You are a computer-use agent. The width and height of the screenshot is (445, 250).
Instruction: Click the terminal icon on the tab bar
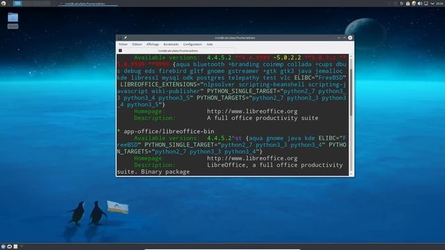click(120, 51)
